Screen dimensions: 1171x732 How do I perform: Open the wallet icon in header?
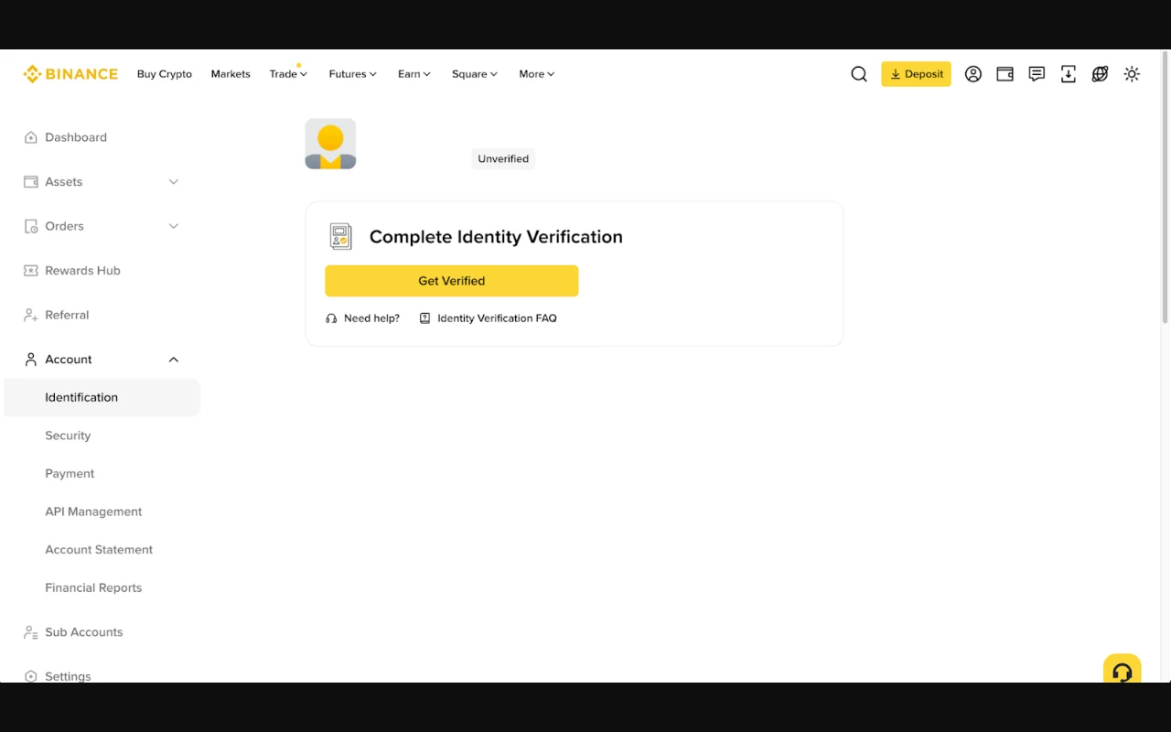[x=1004, y=74]
